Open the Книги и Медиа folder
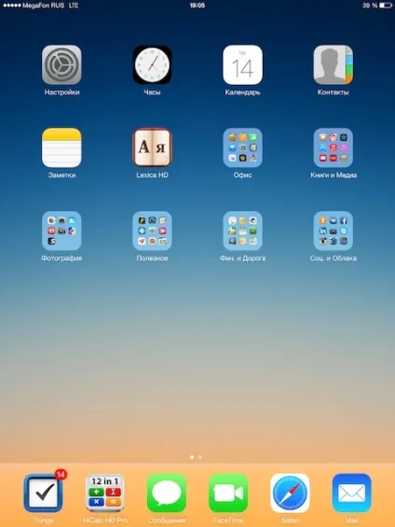The height and width of the screenshot is (527, 395). 334,147
